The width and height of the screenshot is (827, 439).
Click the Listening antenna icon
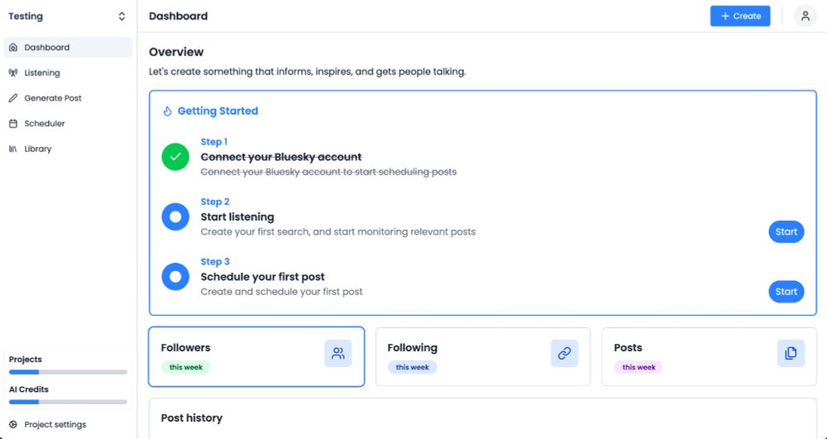coord(13,73)
